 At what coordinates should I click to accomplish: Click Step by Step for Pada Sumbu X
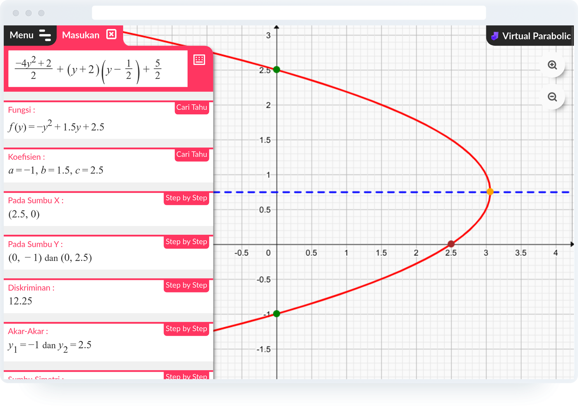[186, 198]
